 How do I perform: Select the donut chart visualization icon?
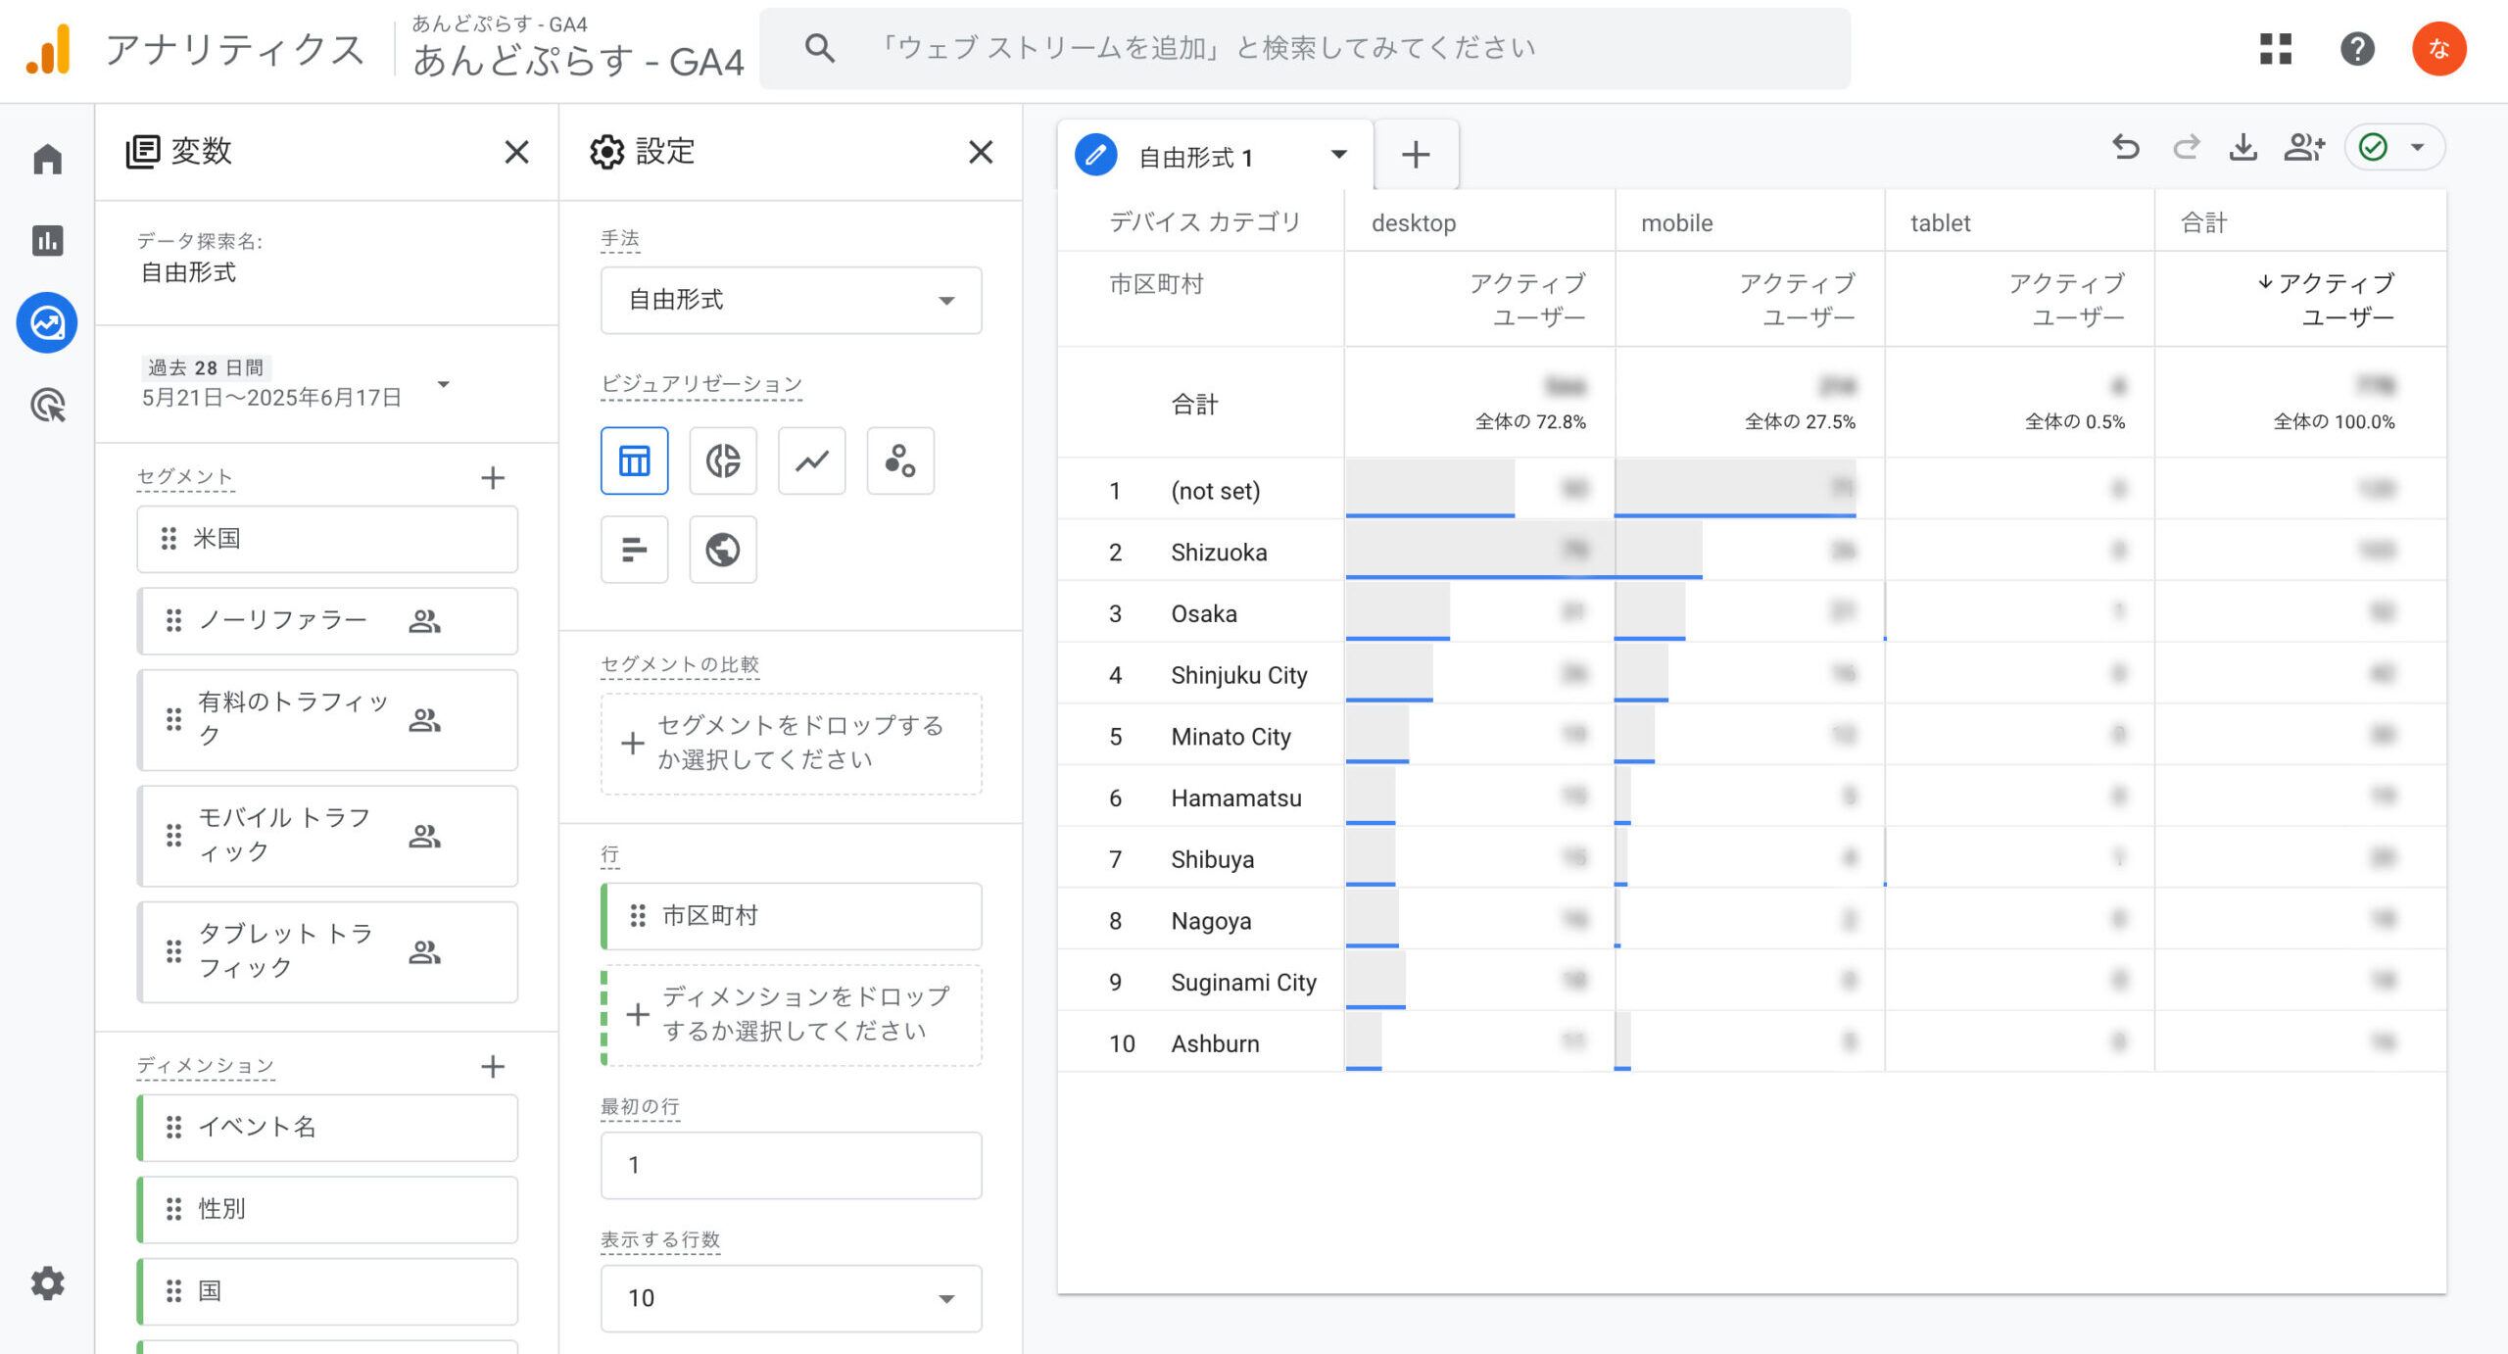tap(723, 460)
